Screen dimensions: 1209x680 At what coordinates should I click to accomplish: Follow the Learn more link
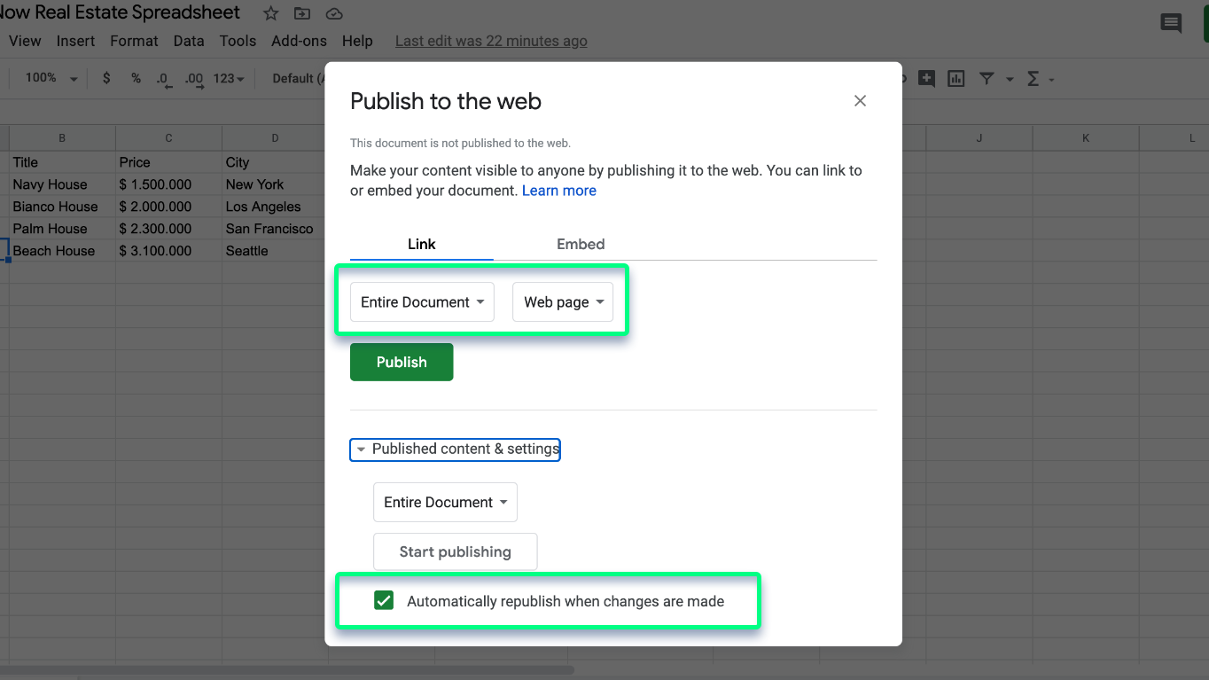pyautogui.click(x=558, y=191)
